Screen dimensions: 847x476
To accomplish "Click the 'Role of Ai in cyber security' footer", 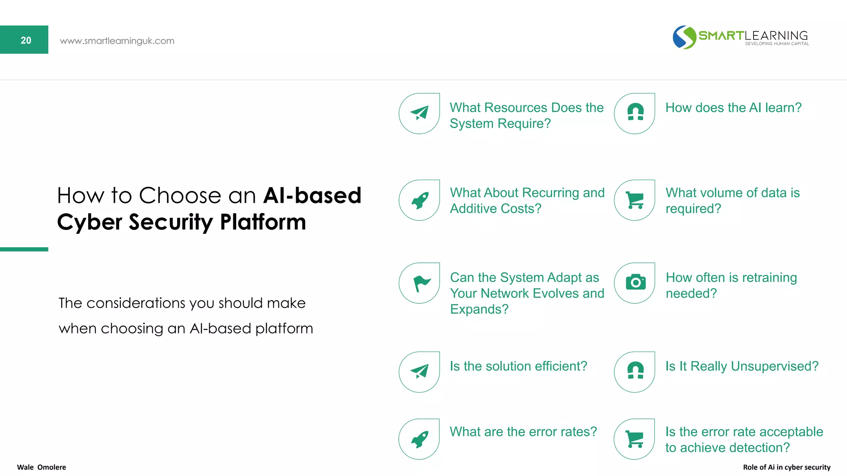I will coord(786,467).
